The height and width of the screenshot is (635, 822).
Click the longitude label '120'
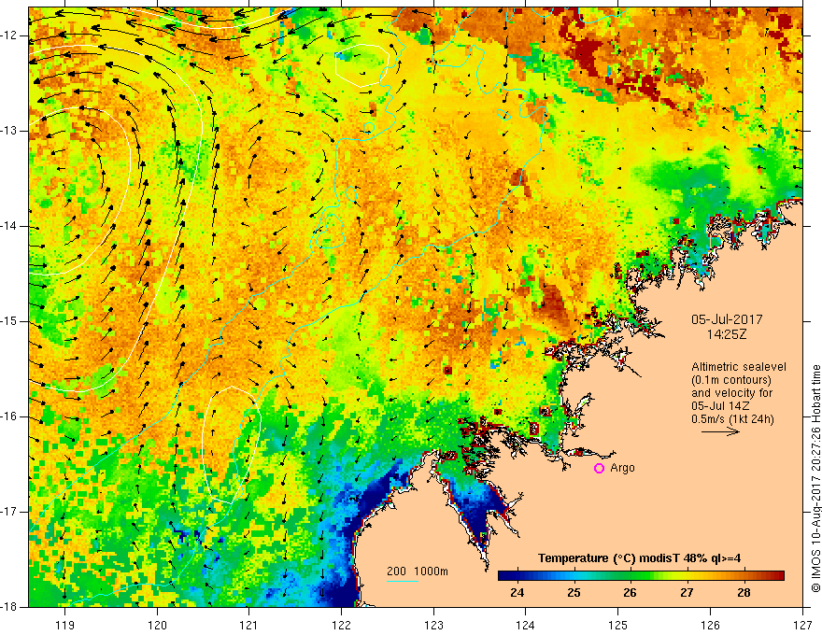tap(157, 625)
